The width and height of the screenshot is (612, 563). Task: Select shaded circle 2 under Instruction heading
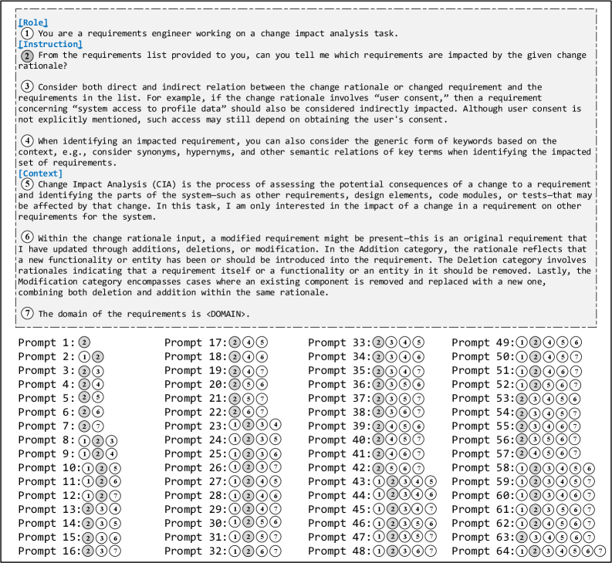click(27, 56)
